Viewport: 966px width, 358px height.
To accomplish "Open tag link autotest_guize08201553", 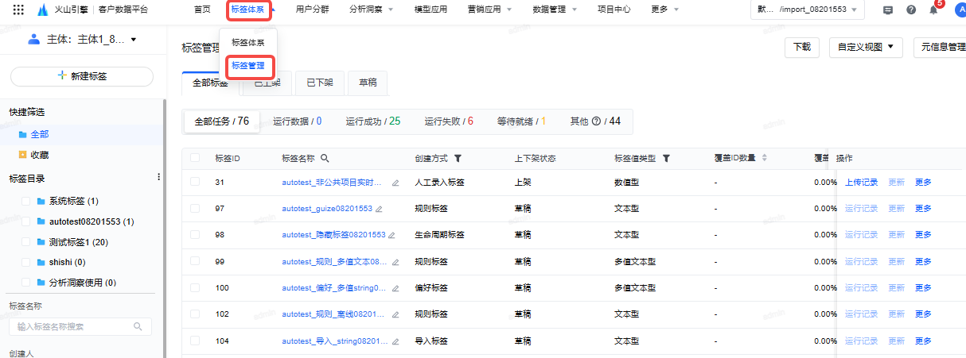I will click(327, 209).
